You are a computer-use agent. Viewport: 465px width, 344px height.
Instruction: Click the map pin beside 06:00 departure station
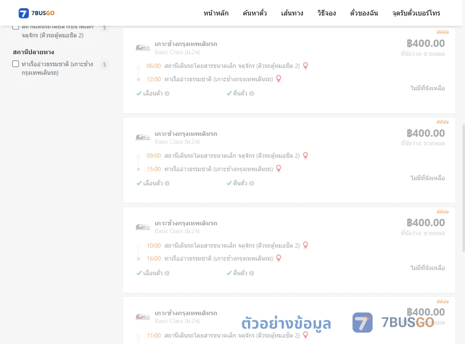[x=305, y=66]
